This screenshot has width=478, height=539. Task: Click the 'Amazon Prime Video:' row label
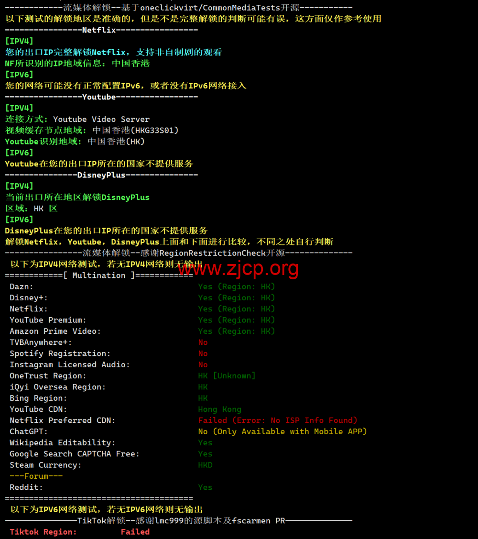pyautogui.click(x=55, y=331)
